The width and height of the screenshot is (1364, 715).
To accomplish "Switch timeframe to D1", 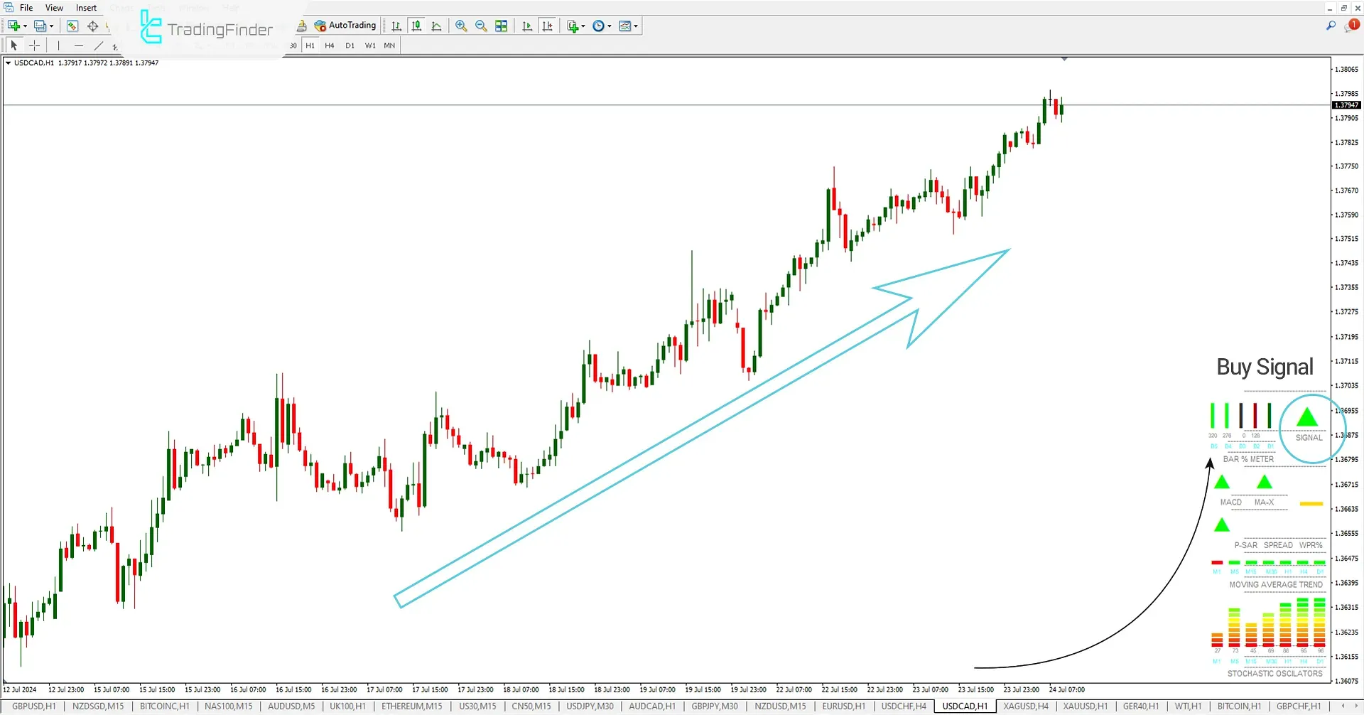I will (x=350, y=45).
